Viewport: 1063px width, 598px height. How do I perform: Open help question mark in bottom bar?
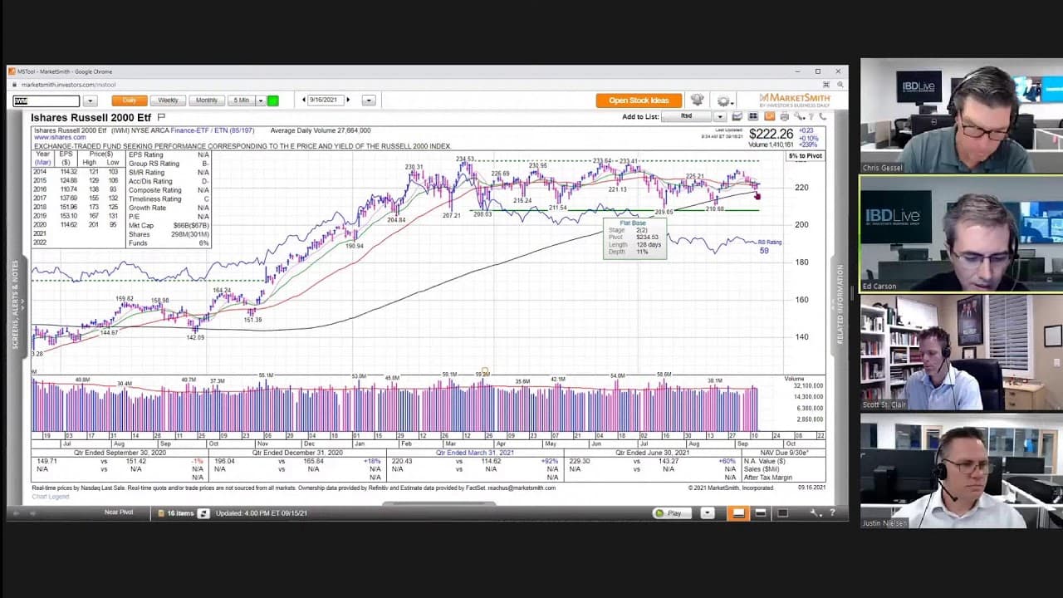pos(832,513)
